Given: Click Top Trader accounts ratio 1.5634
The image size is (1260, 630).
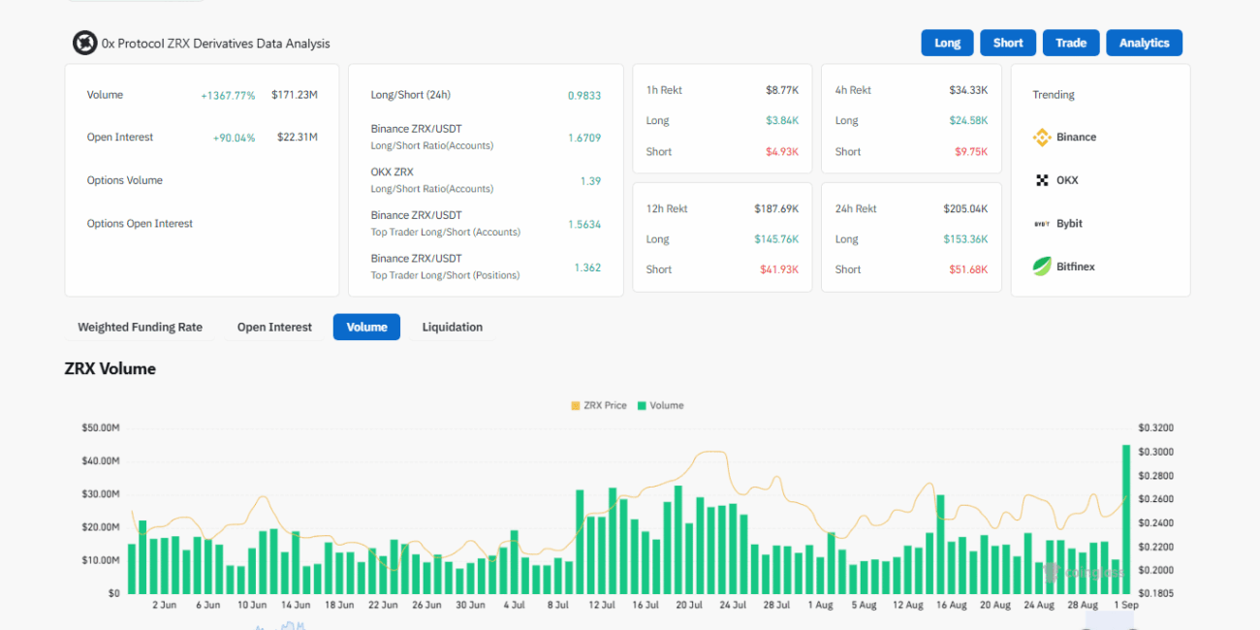Looking at the screenshot, I should (584, 225).
